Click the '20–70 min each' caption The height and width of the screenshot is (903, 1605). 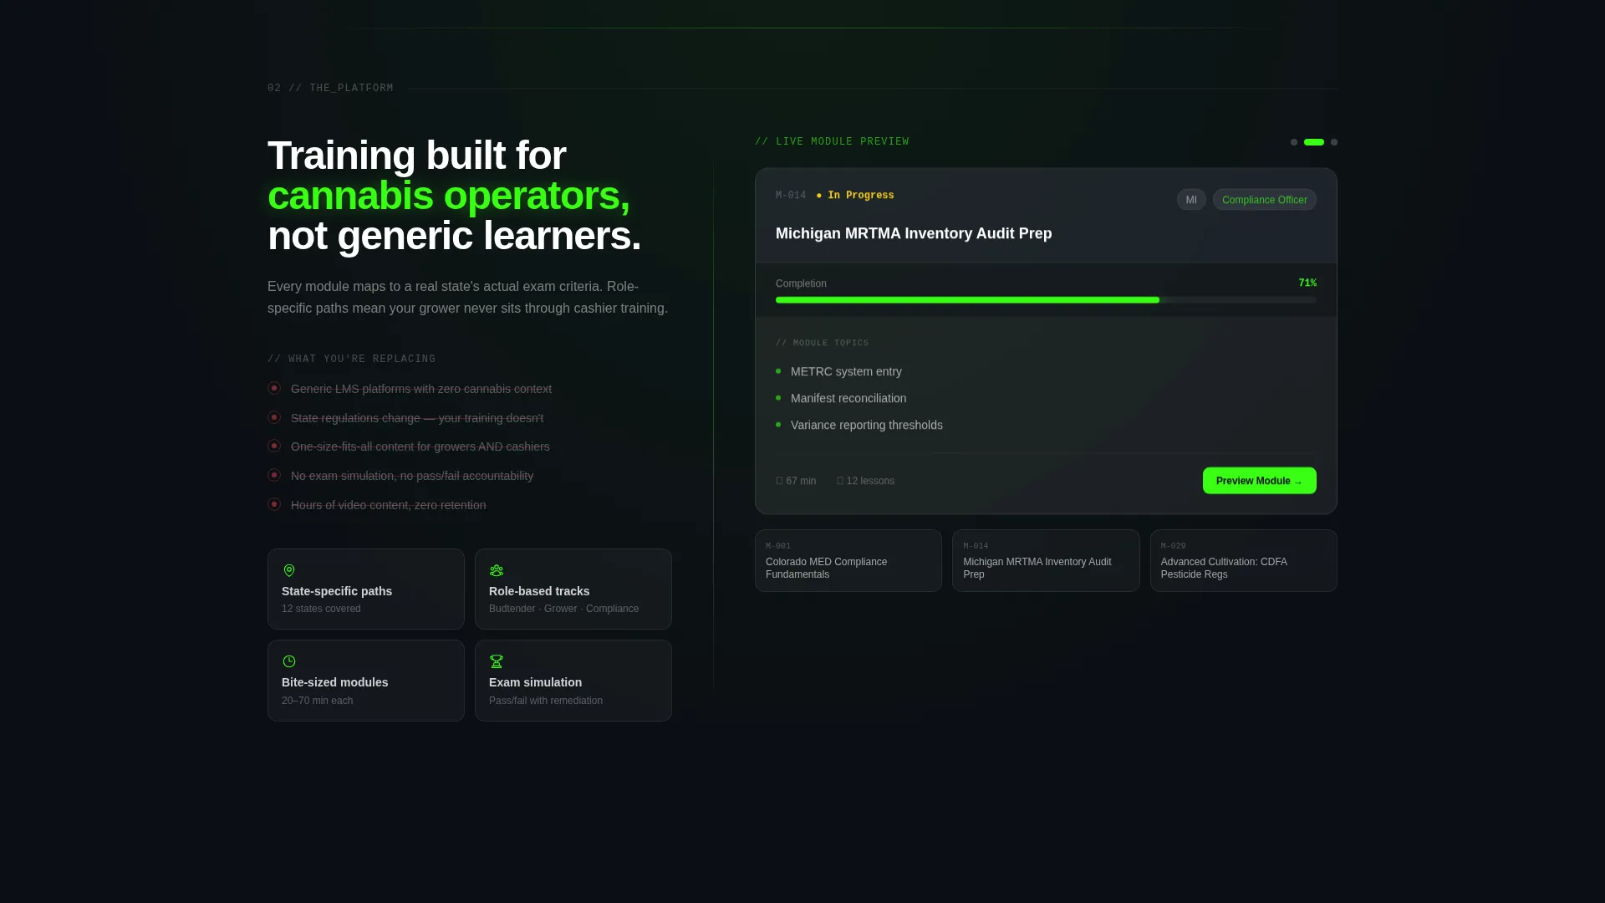(x=317, y=701)
